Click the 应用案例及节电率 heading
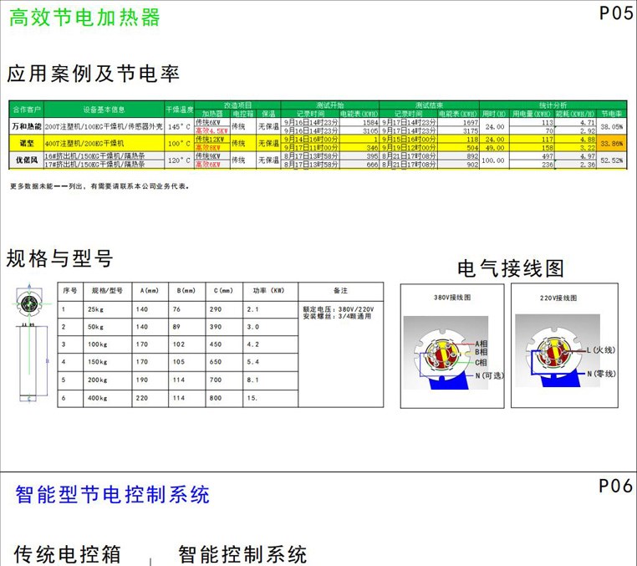Viewport: 637px width, 566px height. point(93,74)
